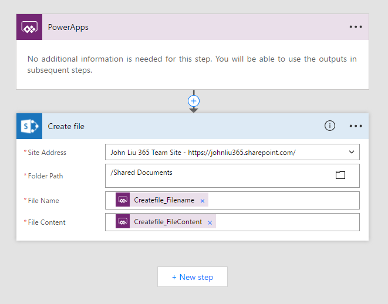Image resolution: width=388 pixels, height=304 pixels.
Task: Click the PowerApps icon in Createfile_FileContent token
Action: coord(123,222)
